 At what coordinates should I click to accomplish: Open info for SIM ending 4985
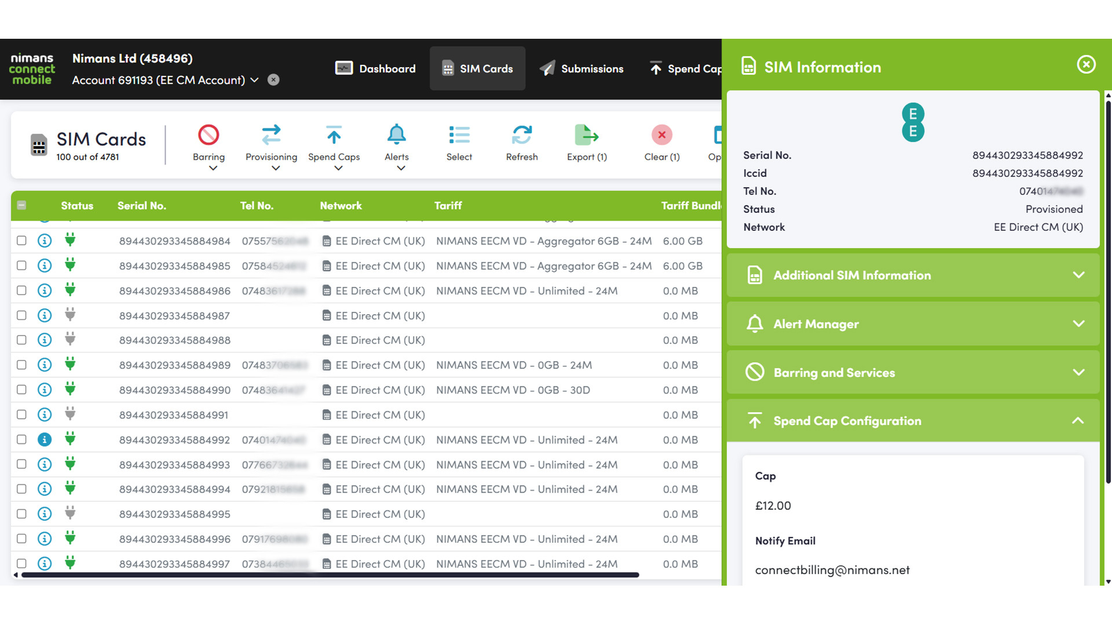tap(45, 266)
